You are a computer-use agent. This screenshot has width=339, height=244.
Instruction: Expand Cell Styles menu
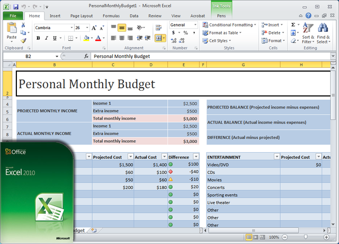pyautogui.click(x=217, y=40)
